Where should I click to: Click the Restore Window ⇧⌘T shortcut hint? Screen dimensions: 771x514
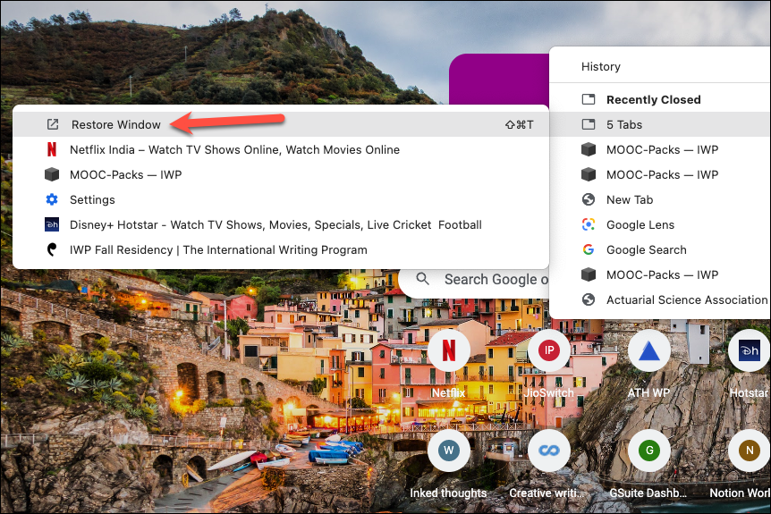pos(520,125)
